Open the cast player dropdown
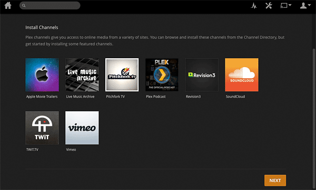Screen dimensions: 316x190 [x=286, y=5]
